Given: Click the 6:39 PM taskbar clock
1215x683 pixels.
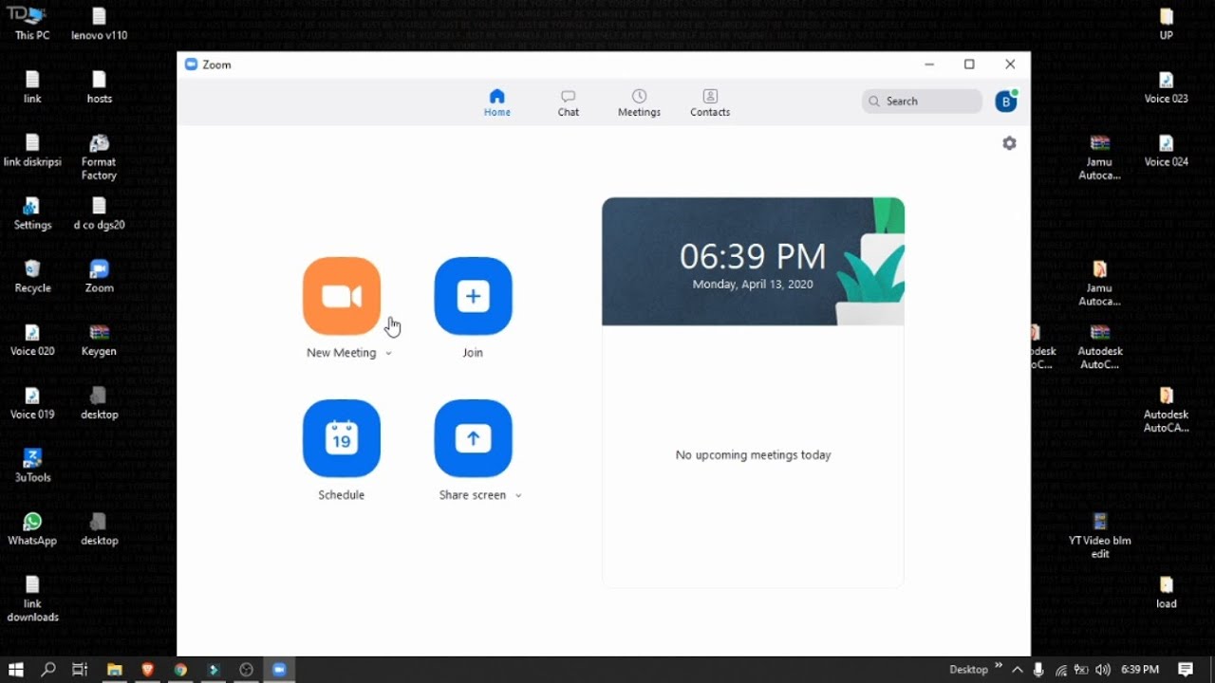Looking at the screenshot, I should (1140, 670).
